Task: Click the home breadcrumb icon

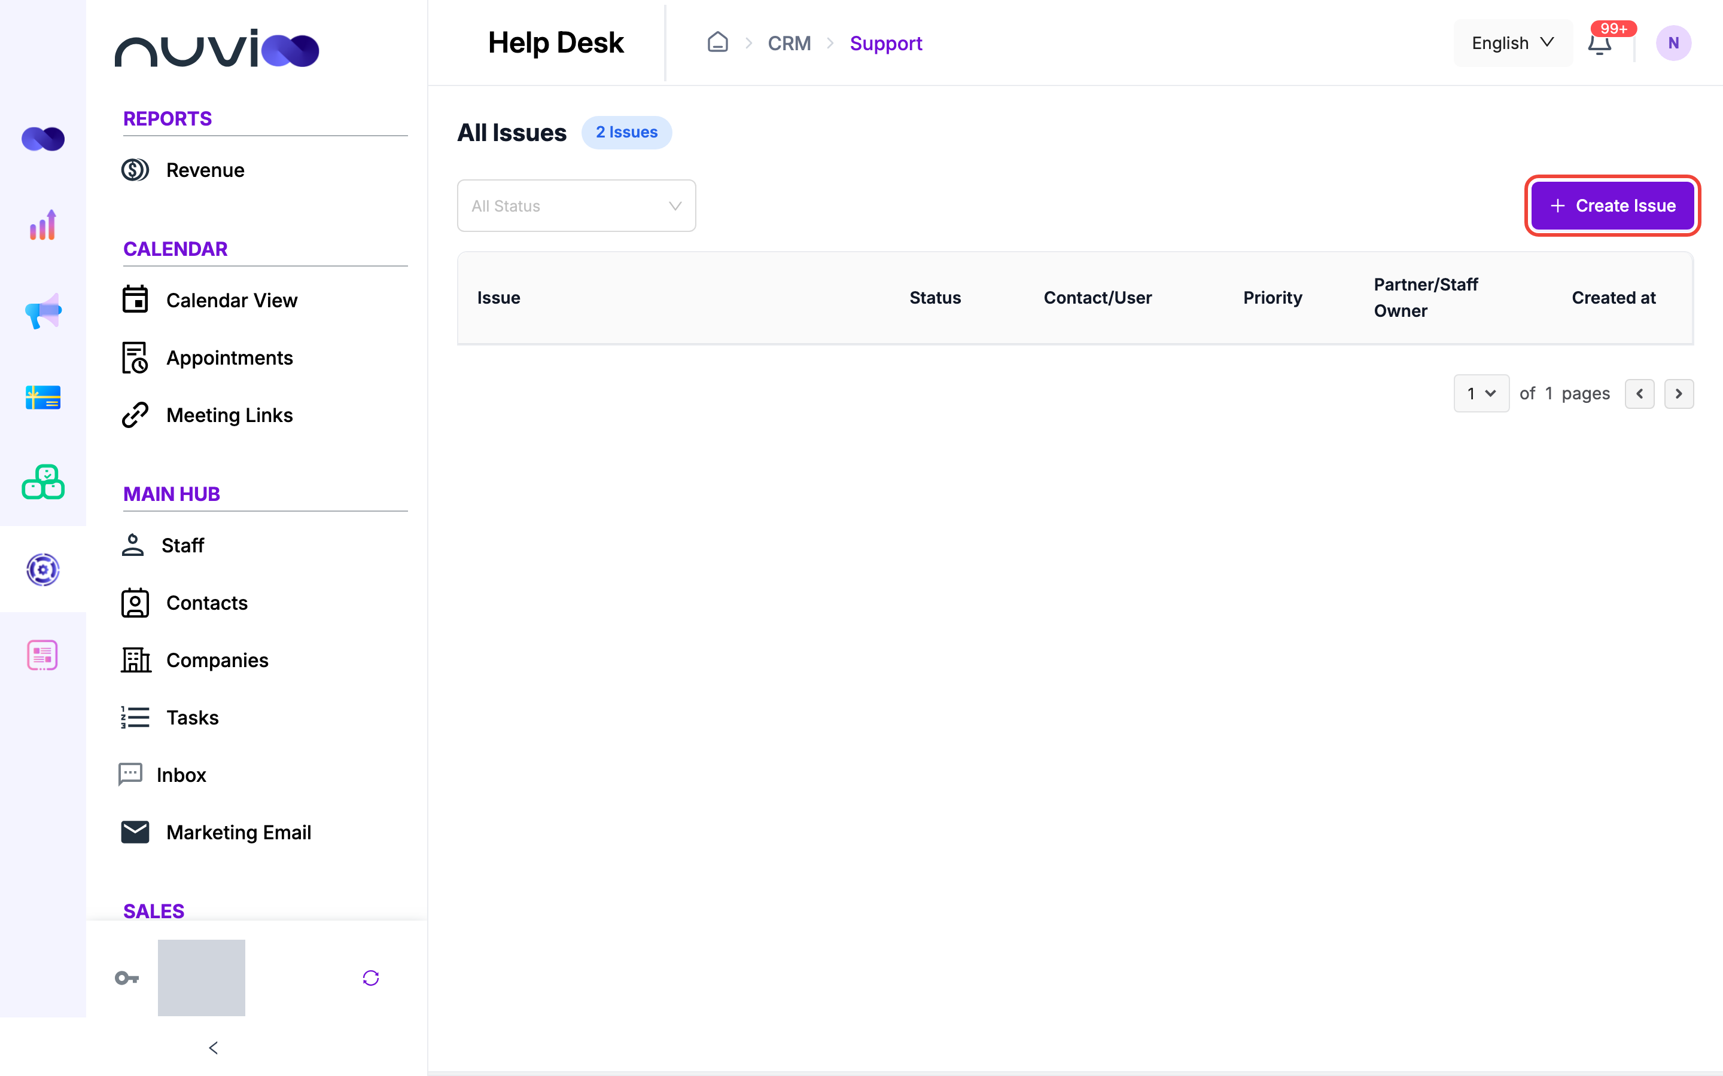Action: (718, 42)
